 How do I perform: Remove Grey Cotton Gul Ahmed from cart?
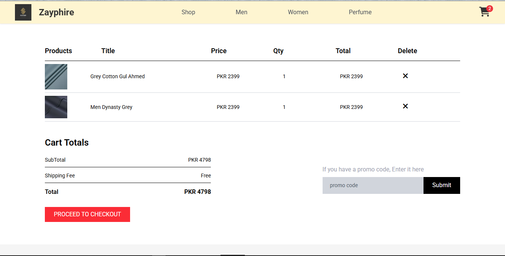(405, 76)
